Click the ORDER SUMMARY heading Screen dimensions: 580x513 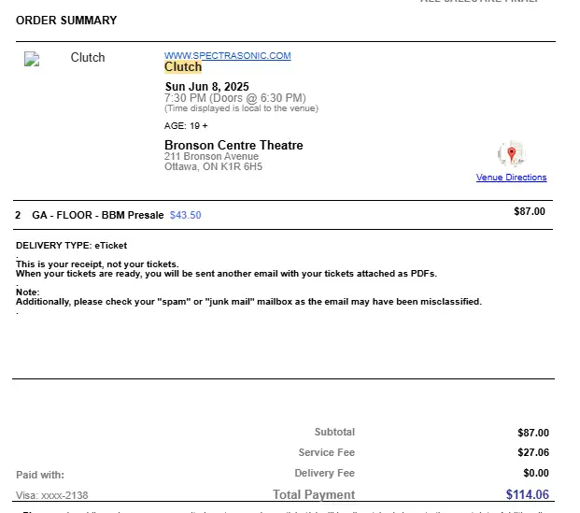[x=66, y=20]
